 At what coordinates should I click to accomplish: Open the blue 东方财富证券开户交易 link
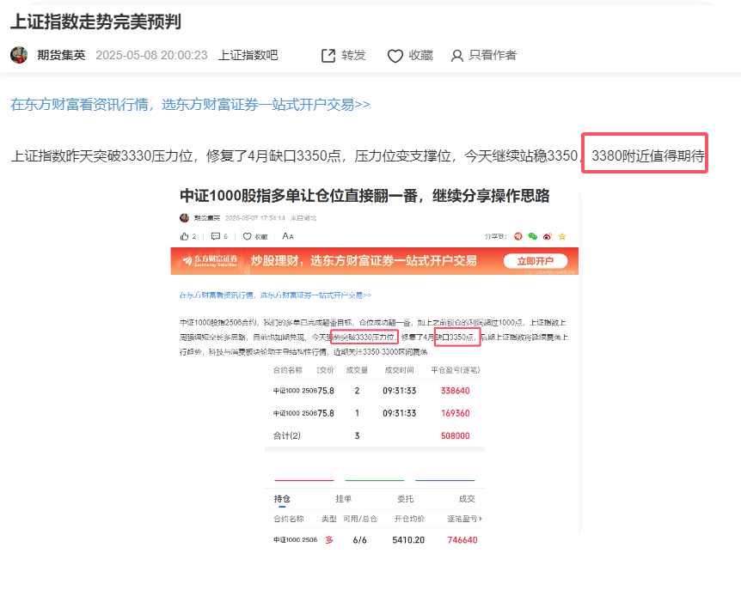pyautogui.click(x=191, y=104)
